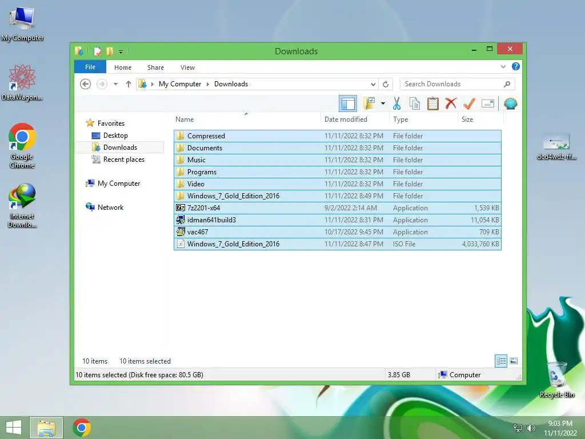The height and width of the screenshot is (439, 585).
Task: Open the File ribbon tab
Action: pos(90,67)
